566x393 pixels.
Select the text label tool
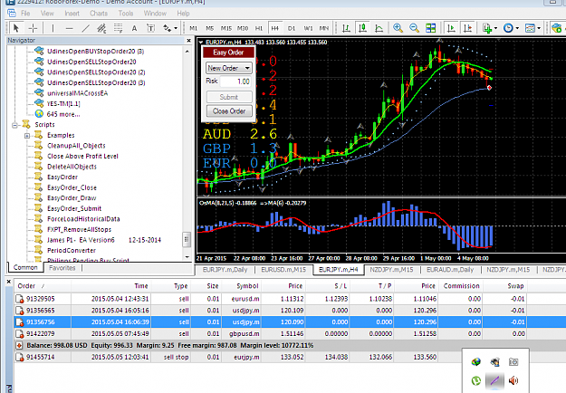tap(150, 28)
